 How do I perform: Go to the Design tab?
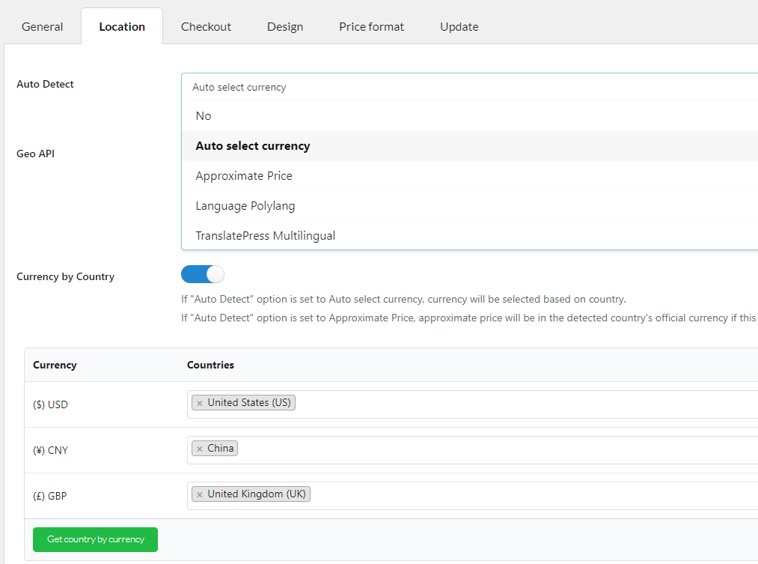coord(285,27)
